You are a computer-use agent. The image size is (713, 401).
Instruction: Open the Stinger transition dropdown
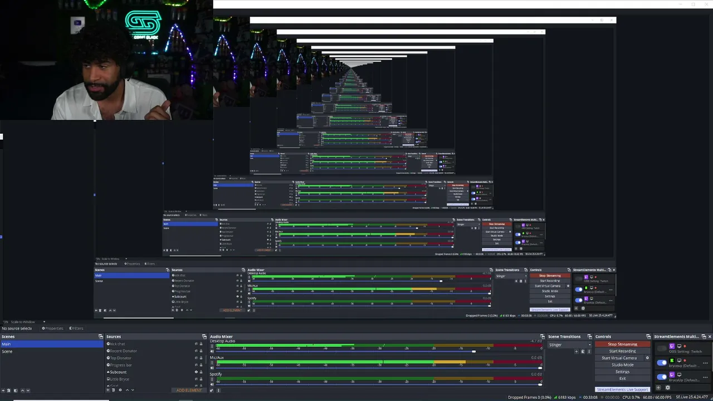coord(569,345)
